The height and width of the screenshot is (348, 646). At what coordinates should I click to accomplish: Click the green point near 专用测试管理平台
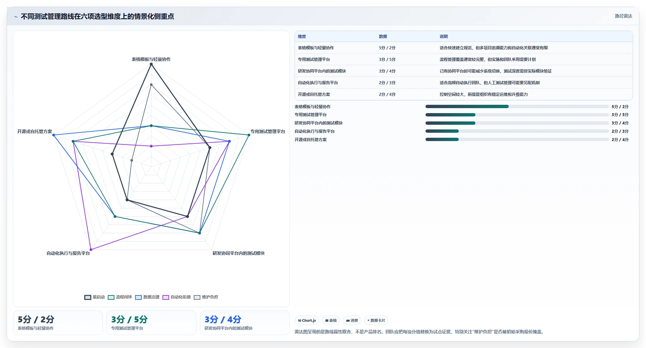(x=249, y=135)
